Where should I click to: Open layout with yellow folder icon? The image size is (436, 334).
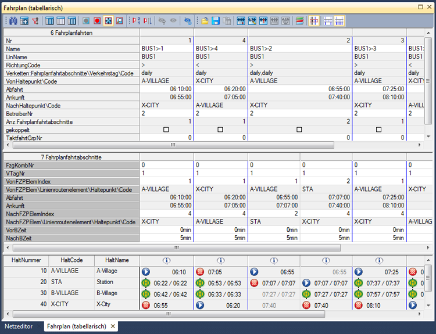[x=205, y=20]
